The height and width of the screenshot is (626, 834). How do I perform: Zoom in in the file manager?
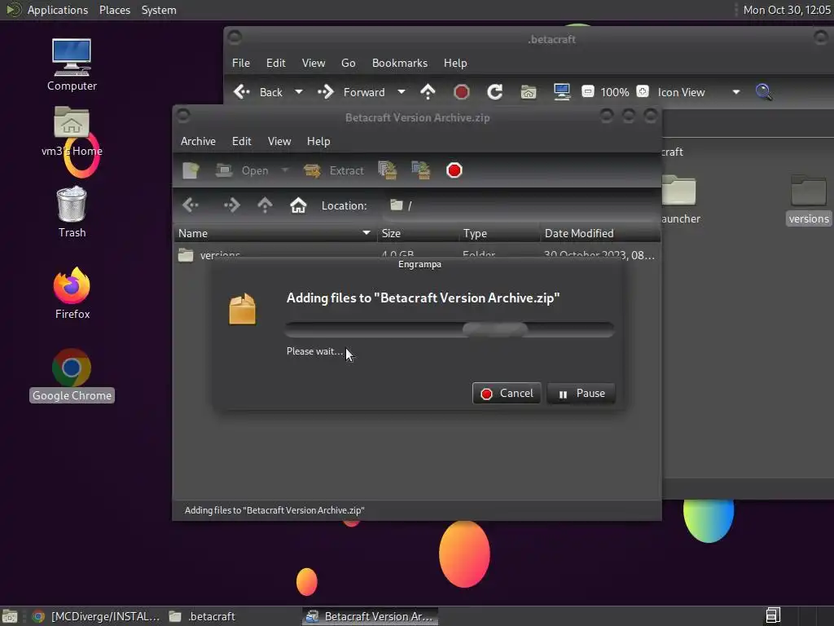pyautogui.click(x=643, y=91)
